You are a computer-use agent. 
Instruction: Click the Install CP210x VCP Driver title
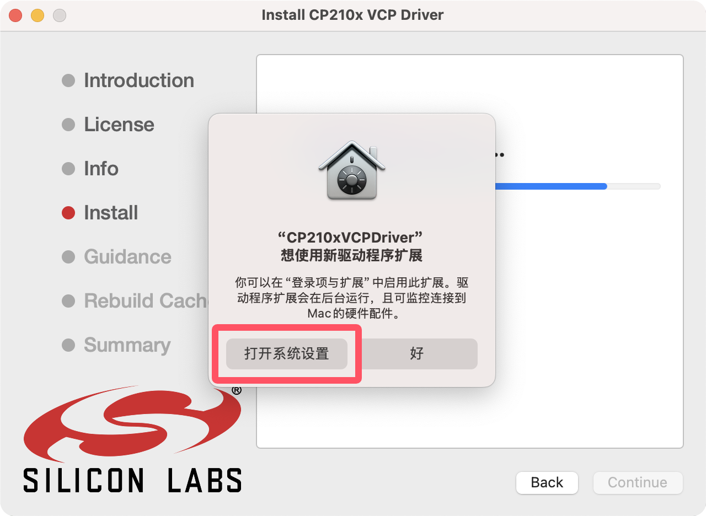(x=352, y=15)
